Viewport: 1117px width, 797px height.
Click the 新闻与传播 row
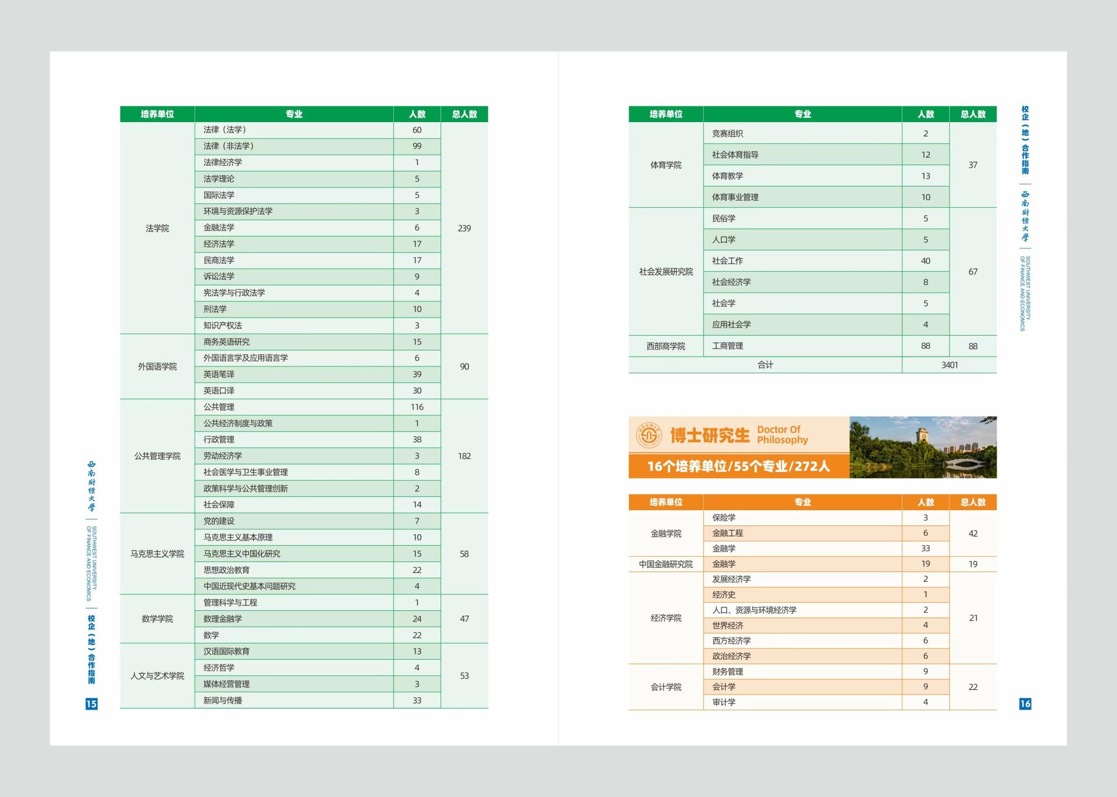tap(318, 700)
